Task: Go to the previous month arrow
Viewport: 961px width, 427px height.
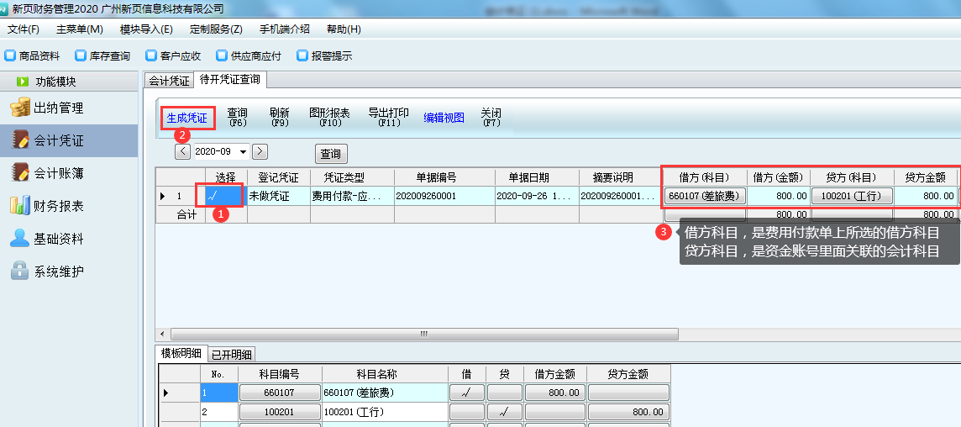Action: (x=182, y=152)
